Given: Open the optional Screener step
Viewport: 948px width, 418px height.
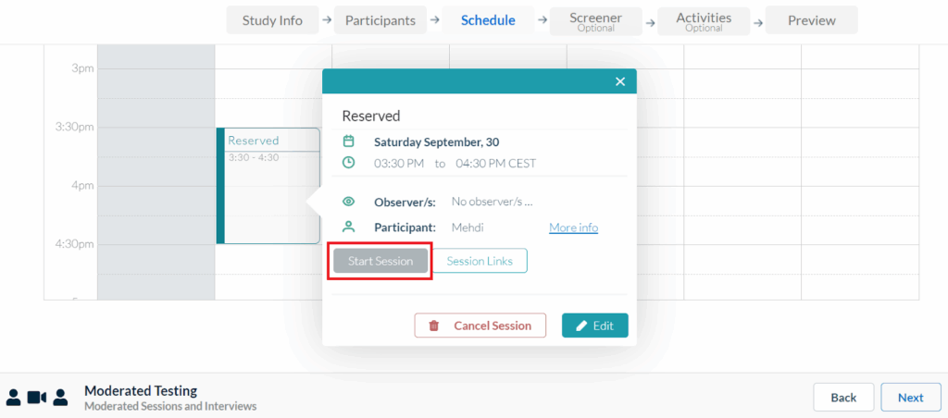Looking at the screenshot, I should click(x=595, y=20).
